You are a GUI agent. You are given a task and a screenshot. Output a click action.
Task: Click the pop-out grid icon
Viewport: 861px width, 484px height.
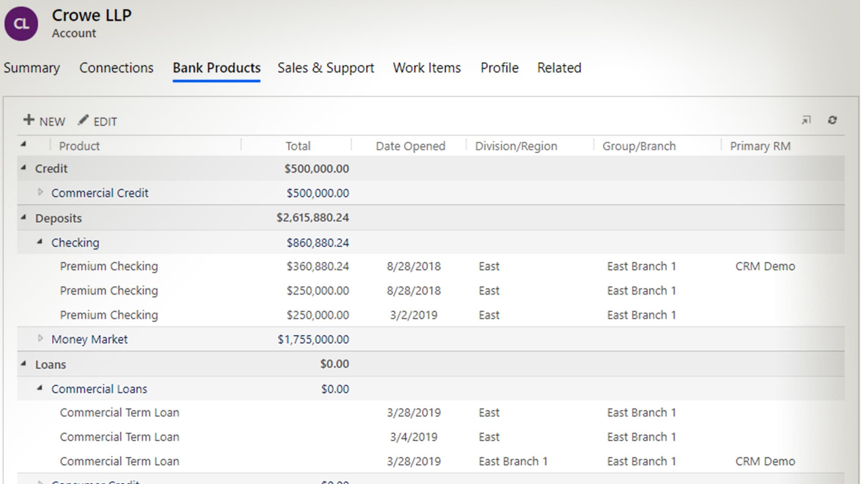coord(806,120)
